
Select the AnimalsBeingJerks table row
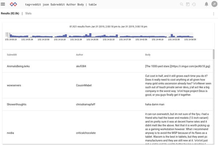108,66
